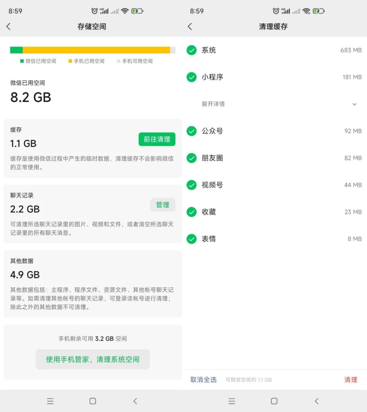367x412 pixels.
Task: Tap 前往清理 to clean cache
Action: pyautogui.click(x=157, y=139)
